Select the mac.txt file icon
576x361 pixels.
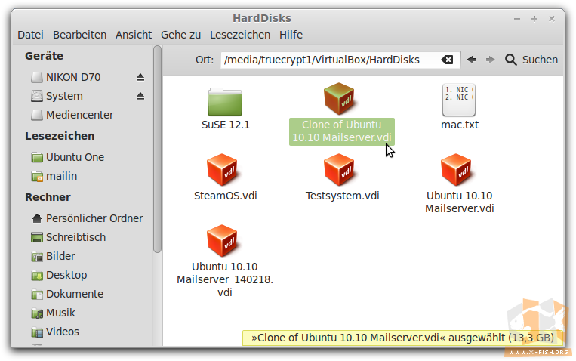point(459,100)
